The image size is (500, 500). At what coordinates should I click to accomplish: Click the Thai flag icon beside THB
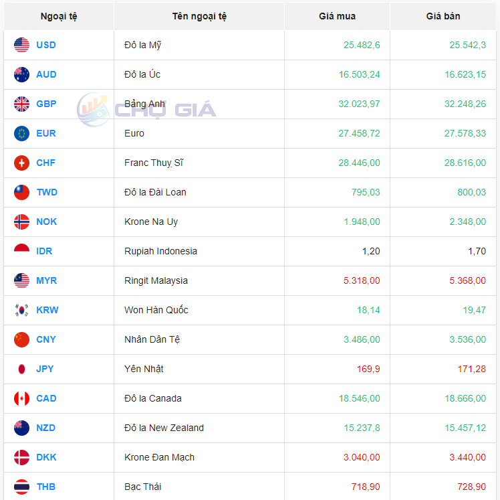tap(21, 487)
